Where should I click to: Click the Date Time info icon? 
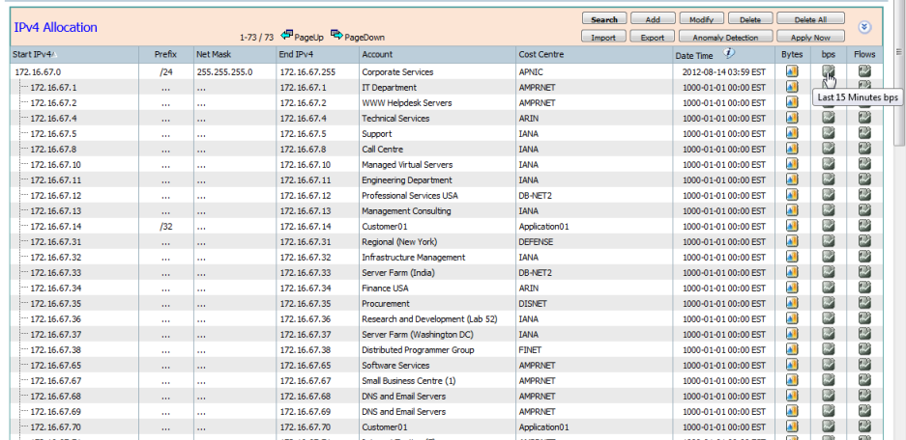tap(729, 53)
